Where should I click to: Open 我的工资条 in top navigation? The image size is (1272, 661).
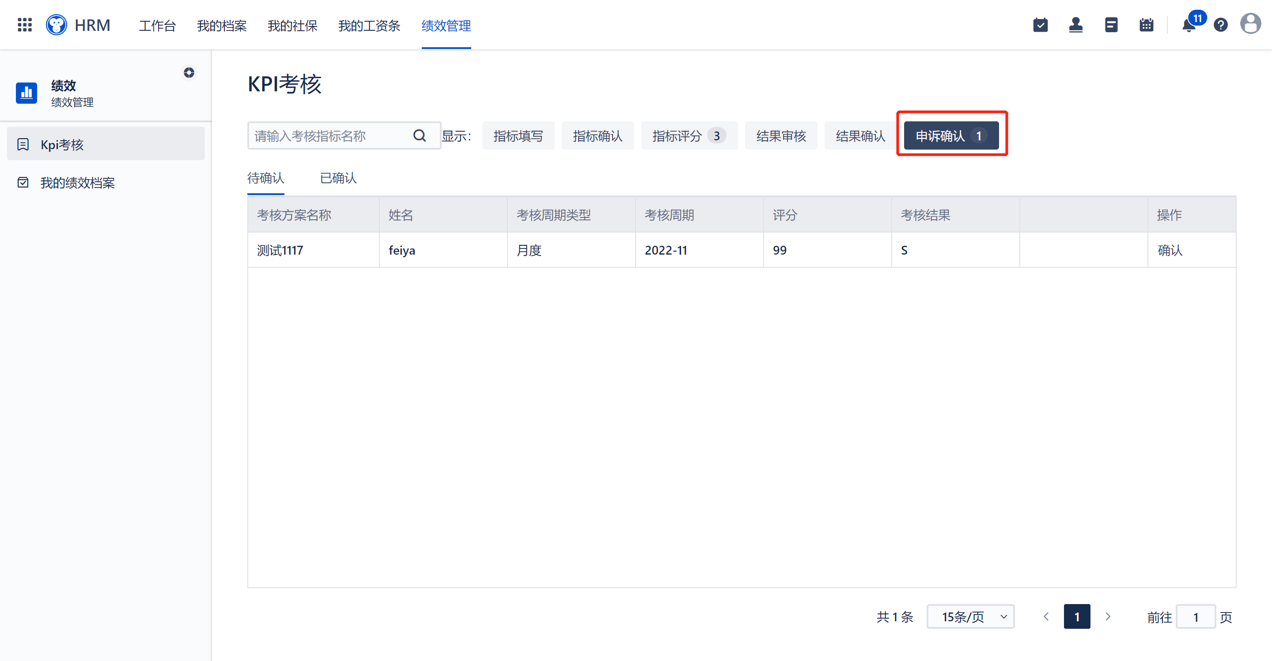coord(369,26)
